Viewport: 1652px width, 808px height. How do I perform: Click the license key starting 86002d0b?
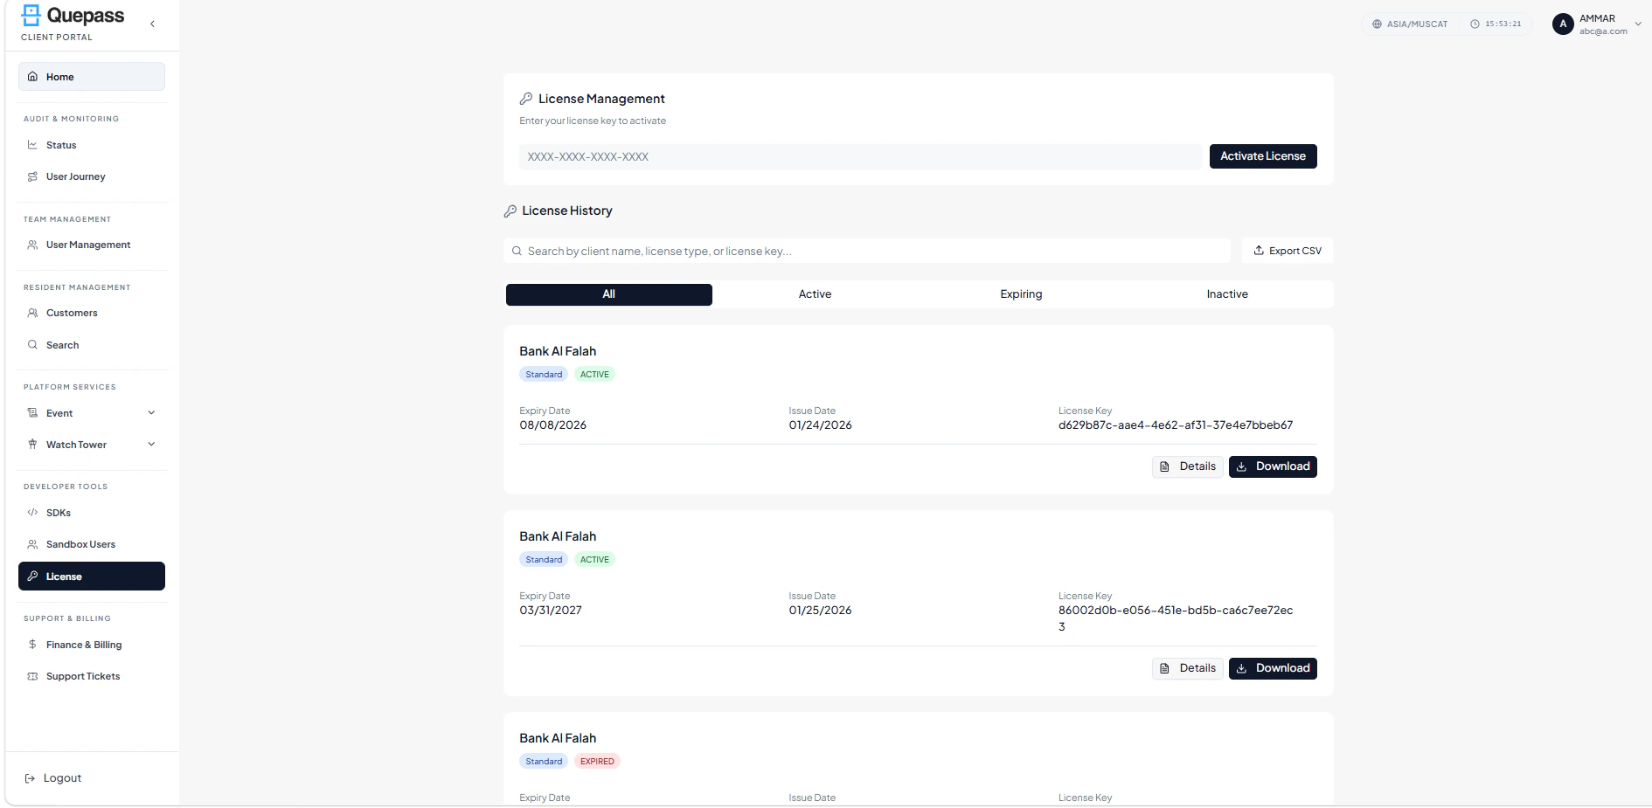(1176, 618)
